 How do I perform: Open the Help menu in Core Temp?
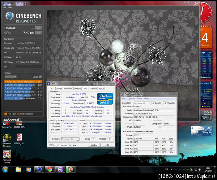[x=146, y=98]
